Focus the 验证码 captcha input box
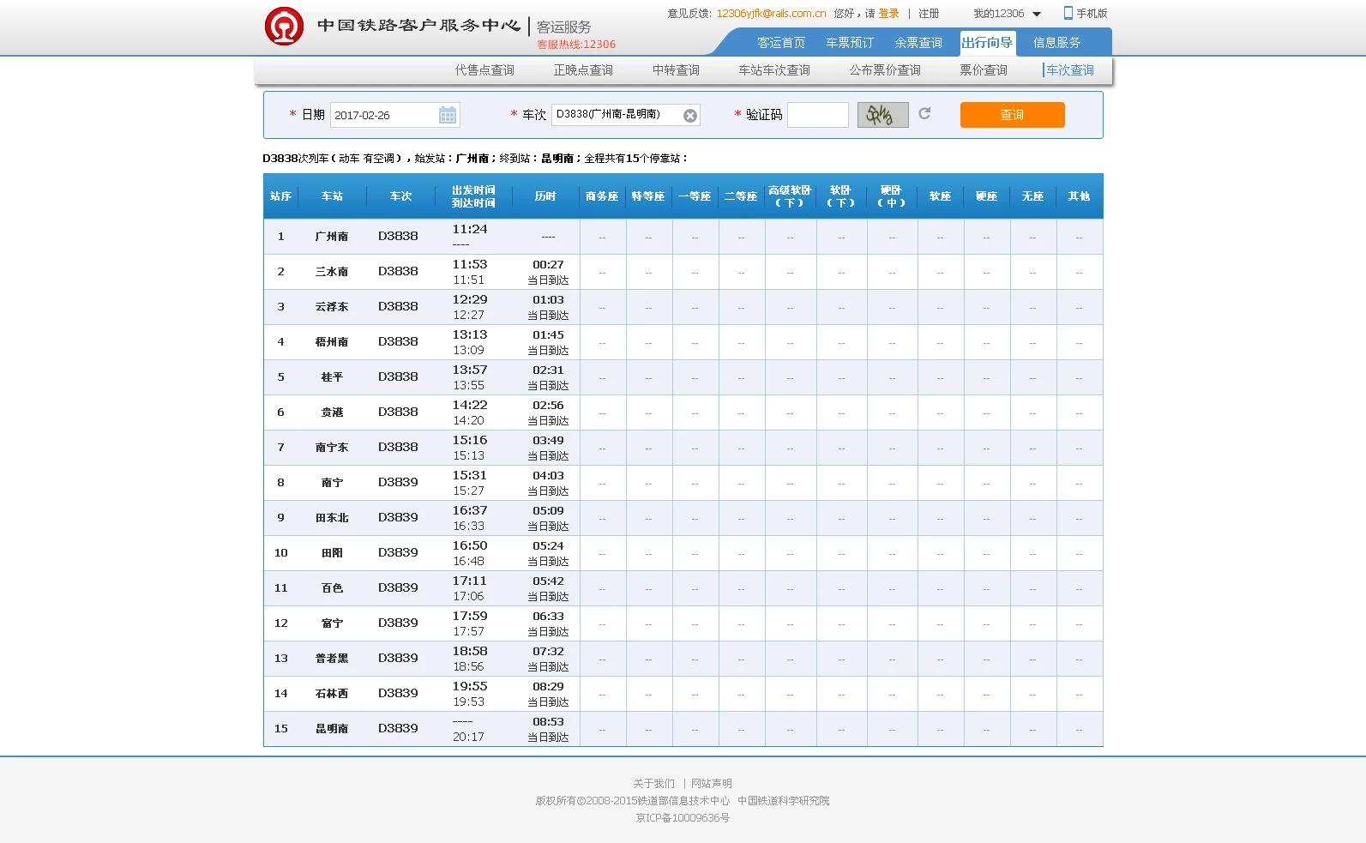Screen dimensions: 1366x843 [817, 115]
